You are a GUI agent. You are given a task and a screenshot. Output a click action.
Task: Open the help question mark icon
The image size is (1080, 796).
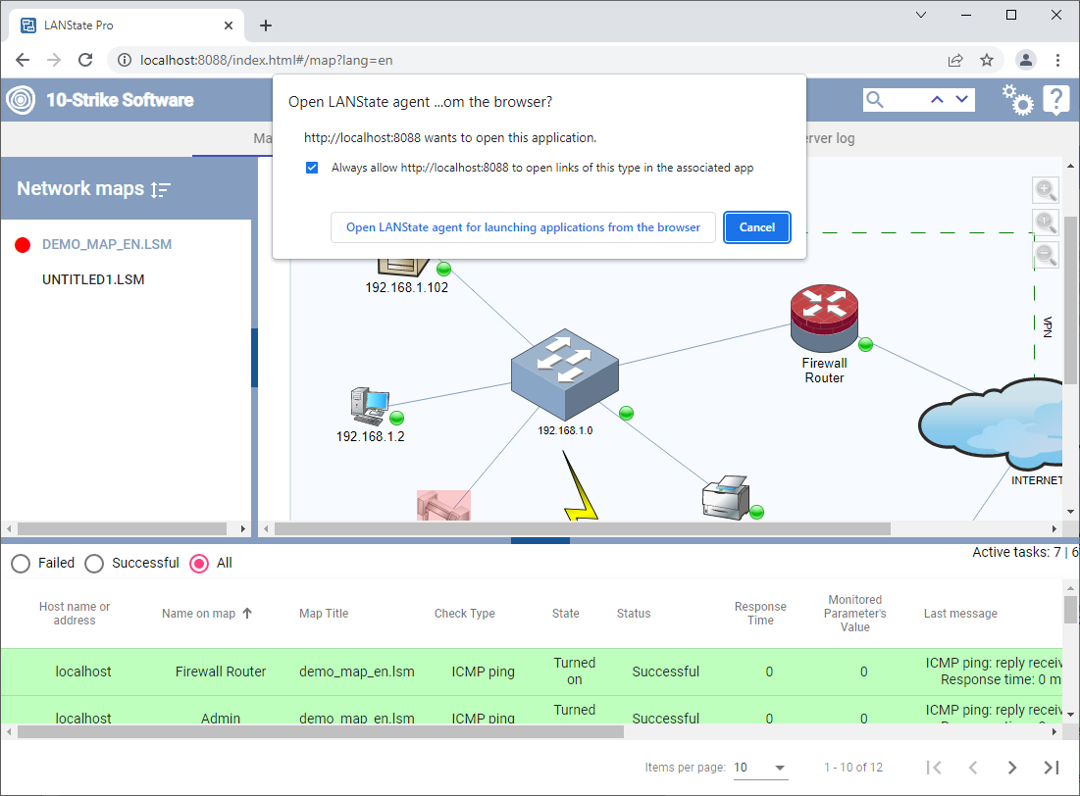(1055, 100)
